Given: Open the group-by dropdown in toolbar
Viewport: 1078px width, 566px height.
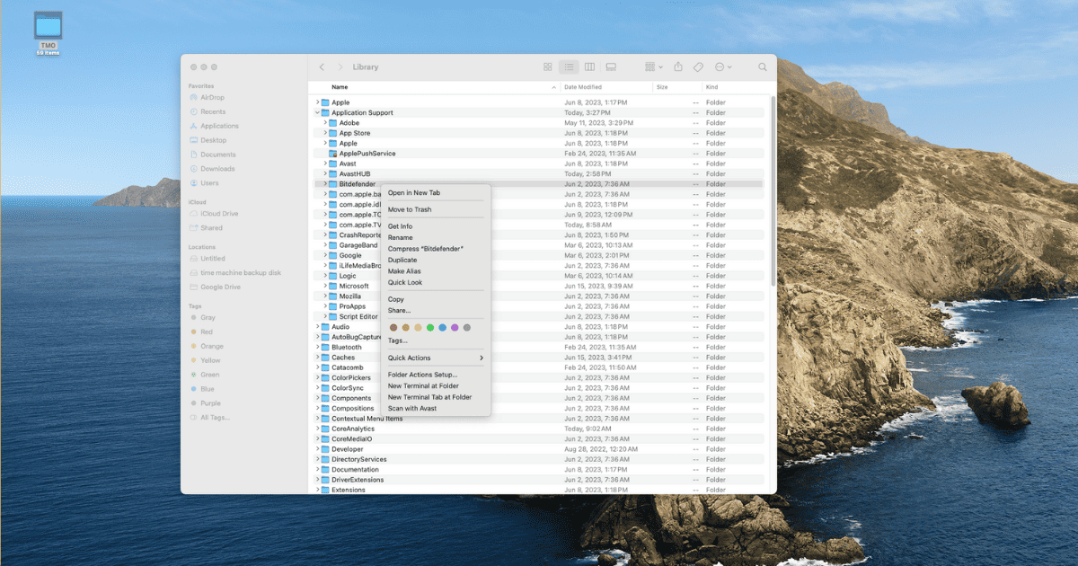Looking at the screenshot, I should (x=653, y=67).
